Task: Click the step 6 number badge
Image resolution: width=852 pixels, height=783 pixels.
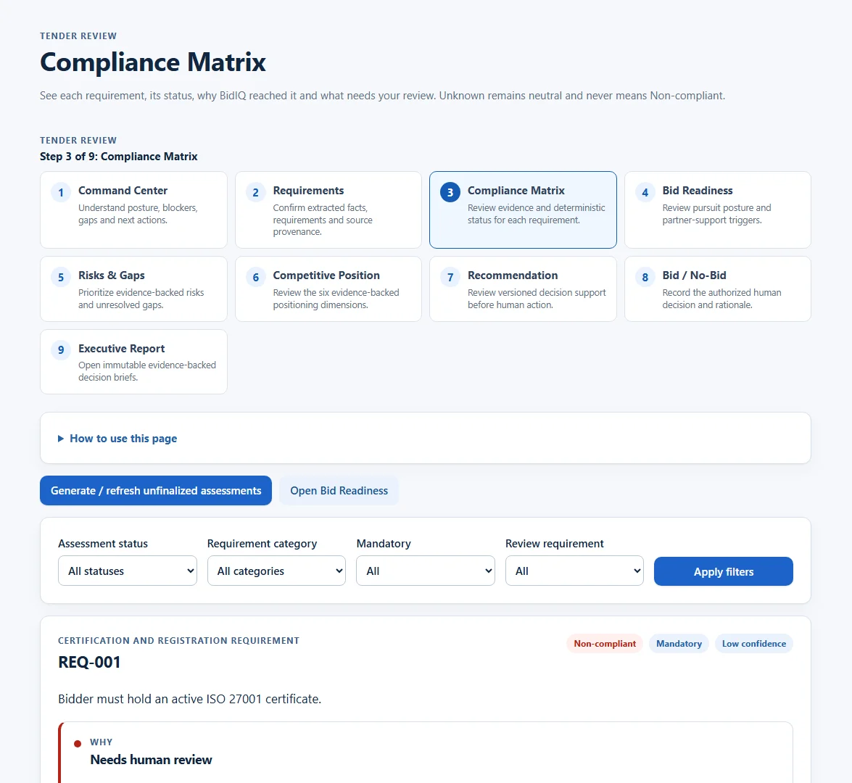Action: pos(255,277)
